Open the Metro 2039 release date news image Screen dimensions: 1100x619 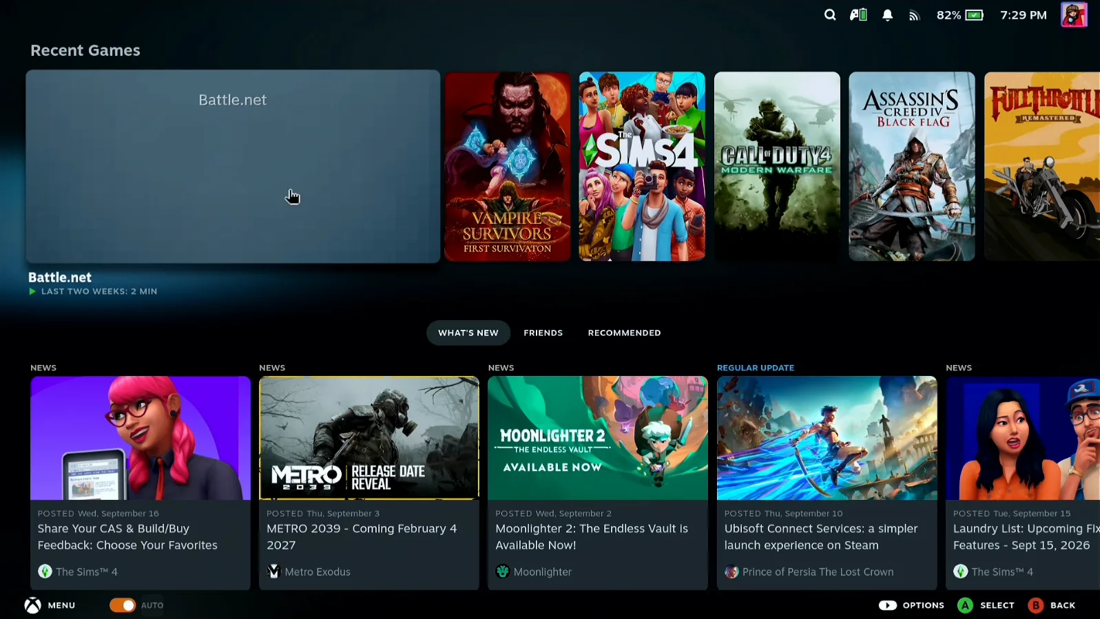coord(369,438)
